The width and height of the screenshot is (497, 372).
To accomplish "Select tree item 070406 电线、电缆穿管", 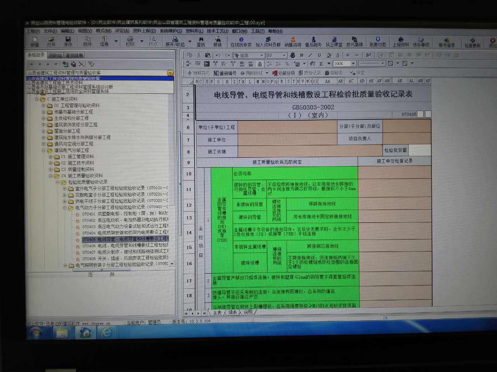I will [x=124, y=246].
